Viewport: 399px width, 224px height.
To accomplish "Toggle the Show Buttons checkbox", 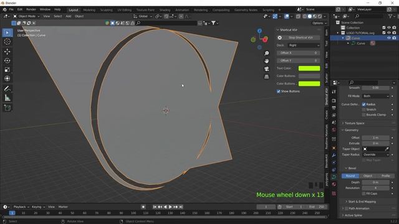I will coord(279,91).
